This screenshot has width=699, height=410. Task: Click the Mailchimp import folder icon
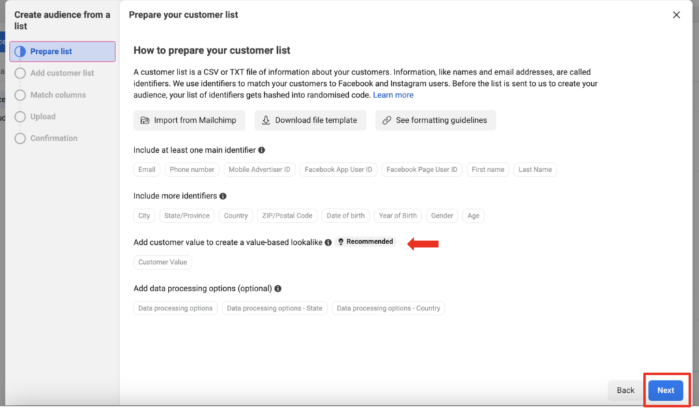point(145,120)
